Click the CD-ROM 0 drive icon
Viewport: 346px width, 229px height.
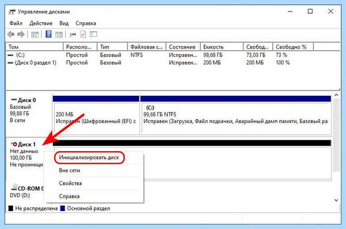point(14,187)
